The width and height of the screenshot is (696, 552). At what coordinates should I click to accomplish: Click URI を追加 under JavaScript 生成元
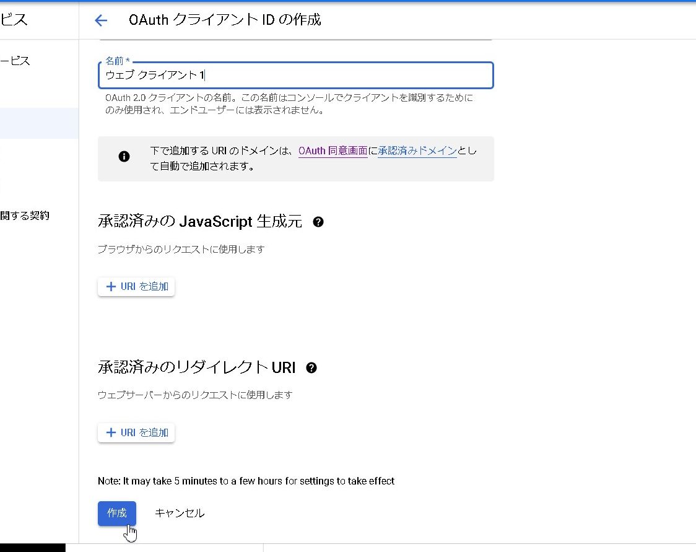[136, 286]
